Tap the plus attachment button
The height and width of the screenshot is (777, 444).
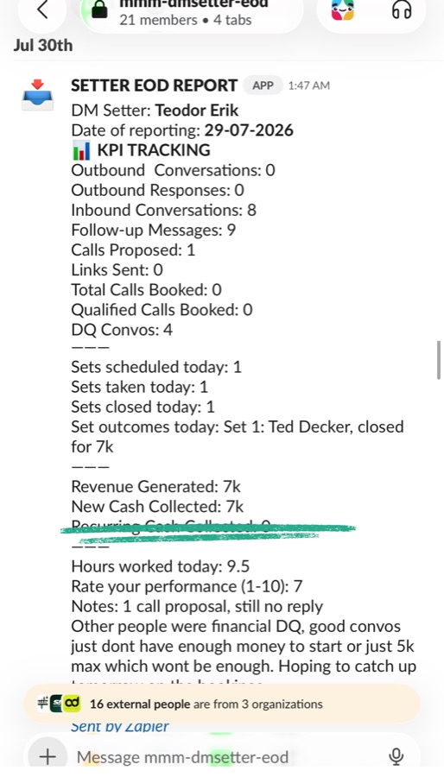[x=48, y=757]
